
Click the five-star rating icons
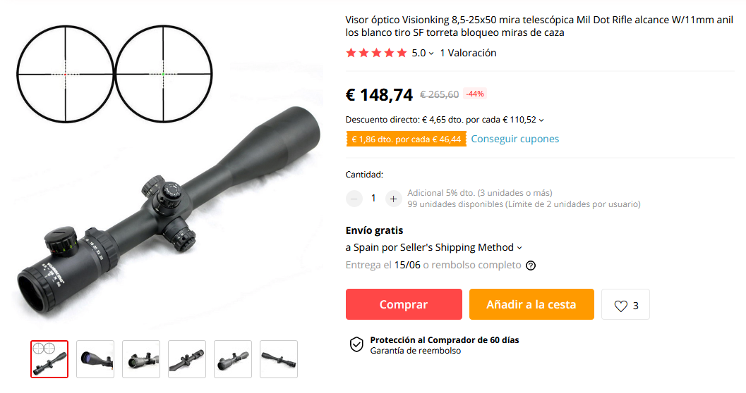(376, 53)
